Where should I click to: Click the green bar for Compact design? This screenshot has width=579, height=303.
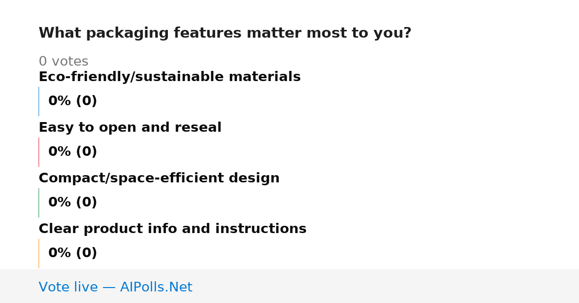pyautogui.click(x=39, y=203)
